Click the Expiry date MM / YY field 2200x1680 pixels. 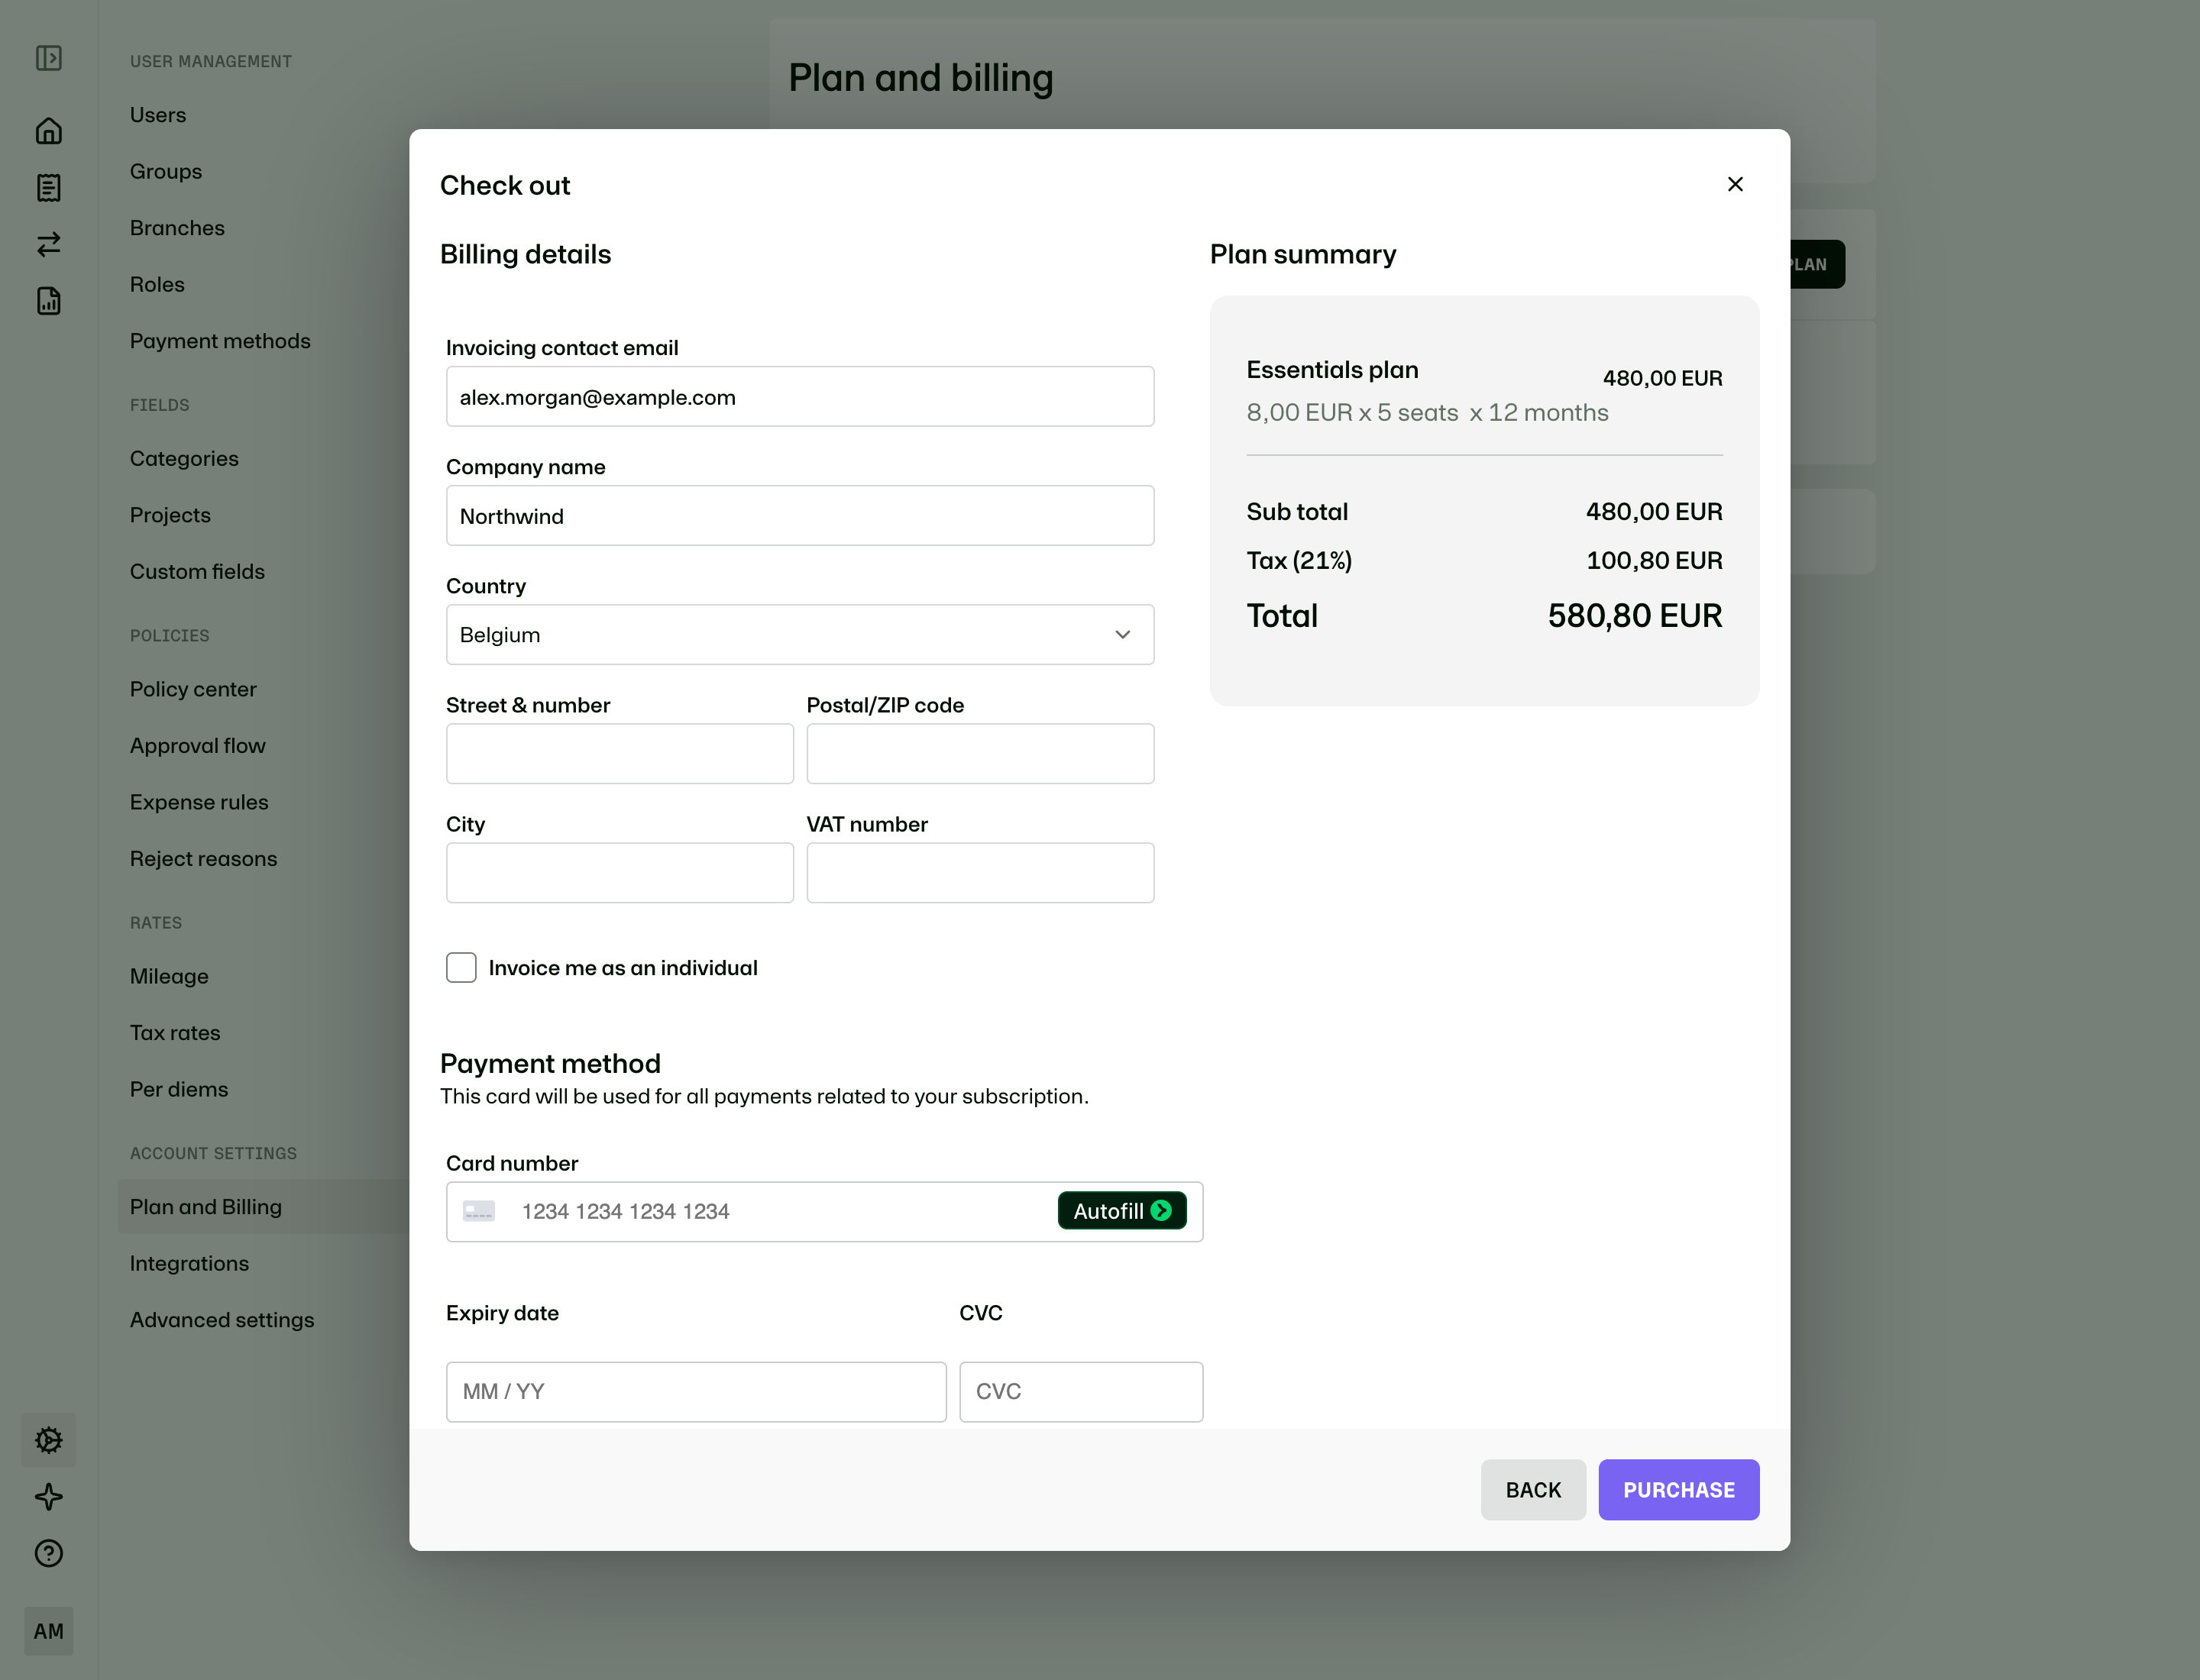695,1391
